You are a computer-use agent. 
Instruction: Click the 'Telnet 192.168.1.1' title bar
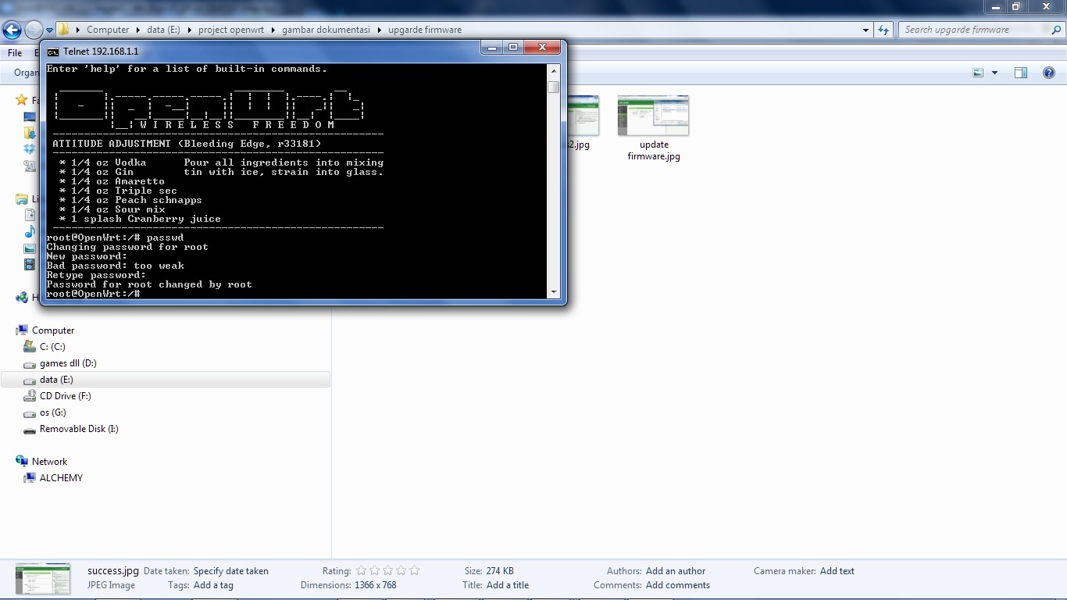tap(101, 52)
